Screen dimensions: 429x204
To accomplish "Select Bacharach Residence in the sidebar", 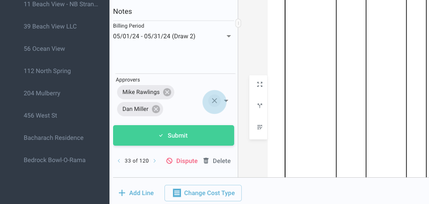I will 54,138.
